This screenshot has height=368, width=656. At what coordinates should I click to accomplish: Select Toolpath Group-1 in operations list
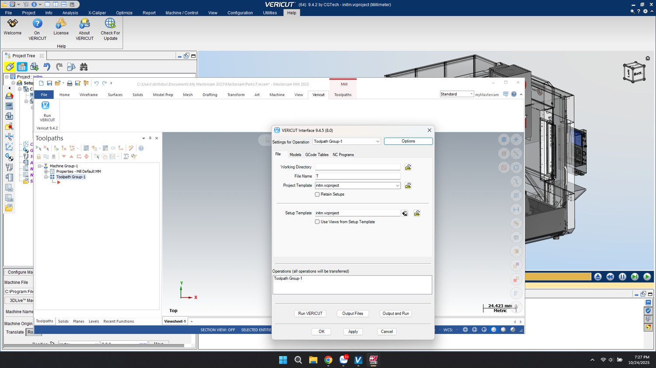click(x=288, y=279)
